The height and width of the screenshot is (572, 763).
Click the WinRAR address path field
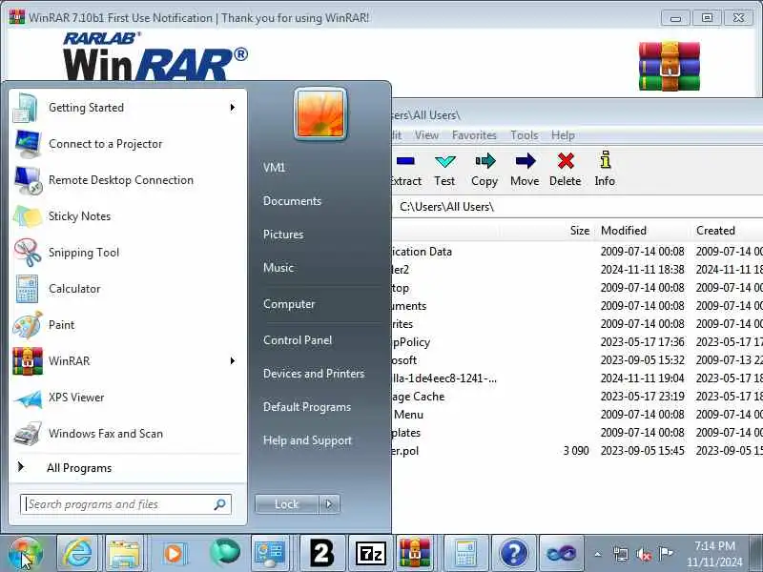click(577, 207)
